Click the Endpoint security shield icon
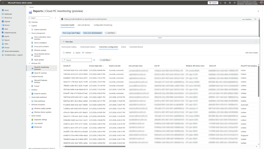The height and width of the screenshot is (149, 264). (3, 33)
